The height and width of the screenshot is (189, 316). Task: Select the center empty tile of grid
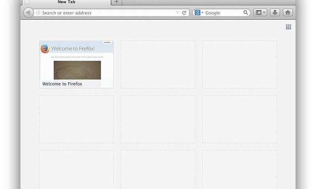[x=158, y=119]
